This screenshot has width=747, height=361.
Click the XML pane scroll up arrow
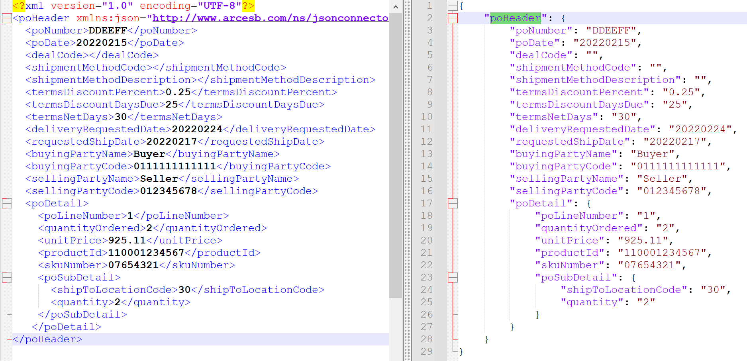395,7
